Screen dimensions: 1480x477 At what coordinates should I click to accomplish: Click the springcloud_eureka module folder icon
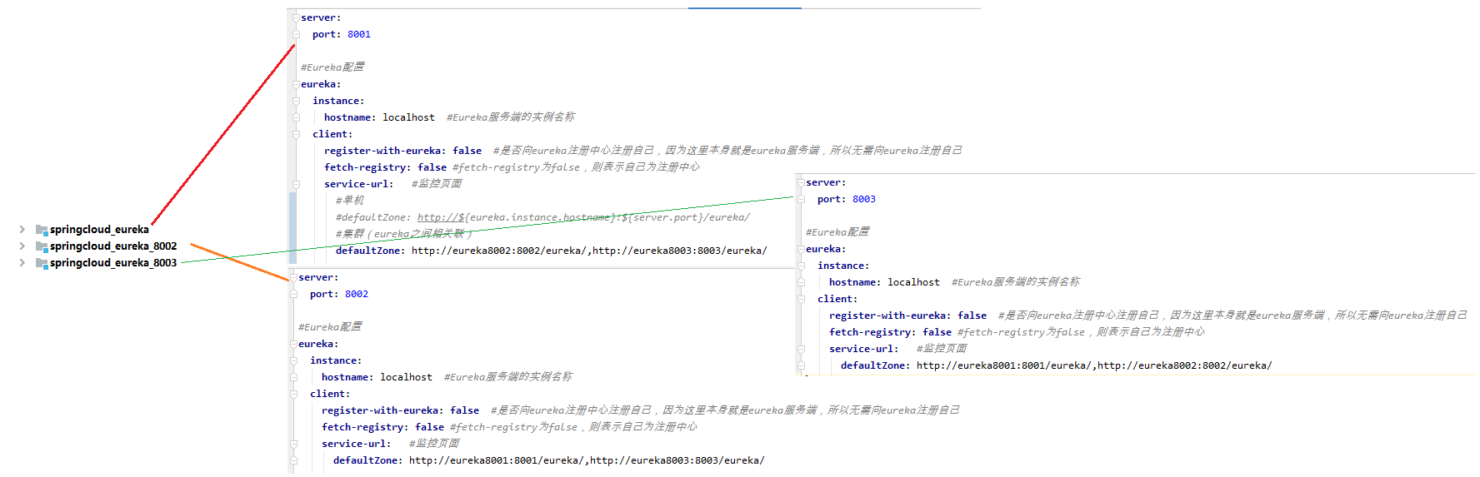[x=42, y=230]
